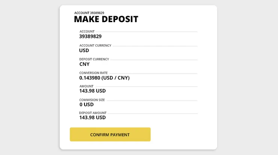Select the Deposit Currency label
Viewport: 278px width, 155px height.
[94, 59]
